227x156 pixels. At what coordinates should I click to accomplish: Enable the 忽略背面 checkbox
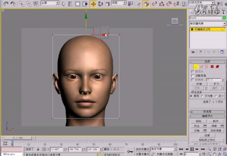point(192,76)
